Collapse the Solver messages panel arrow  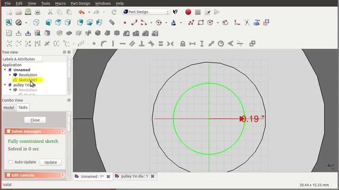pos(63,131)
